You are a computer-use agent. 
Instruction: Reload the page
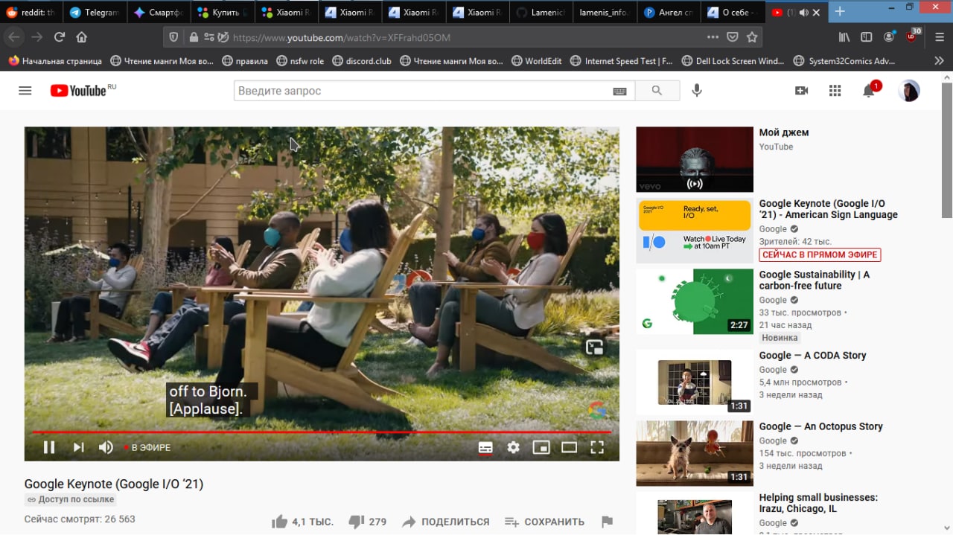click(60, 37)
